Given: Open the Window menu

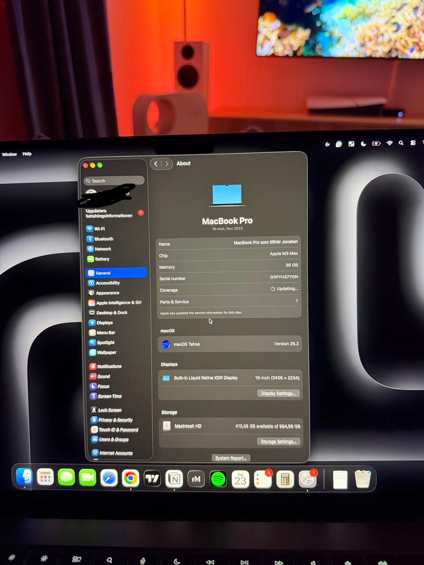Looking at the screenshot, I should click(x=9, y=154).
